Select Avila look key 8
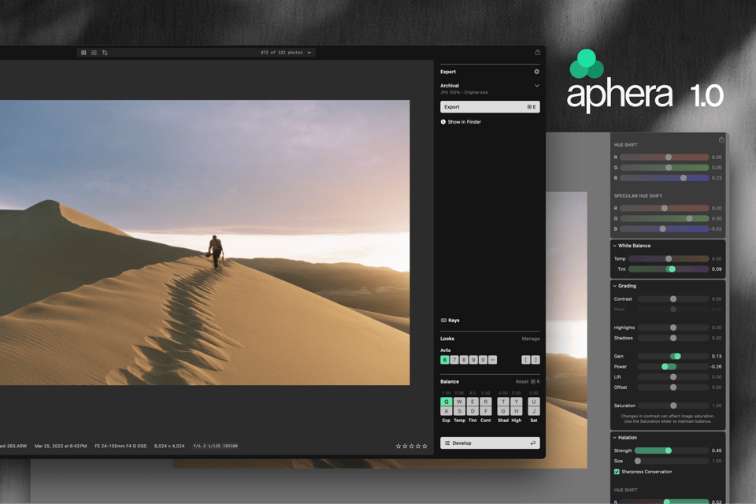Image resolution: width=756 pixels, height=504 pixels. (464, 360)
